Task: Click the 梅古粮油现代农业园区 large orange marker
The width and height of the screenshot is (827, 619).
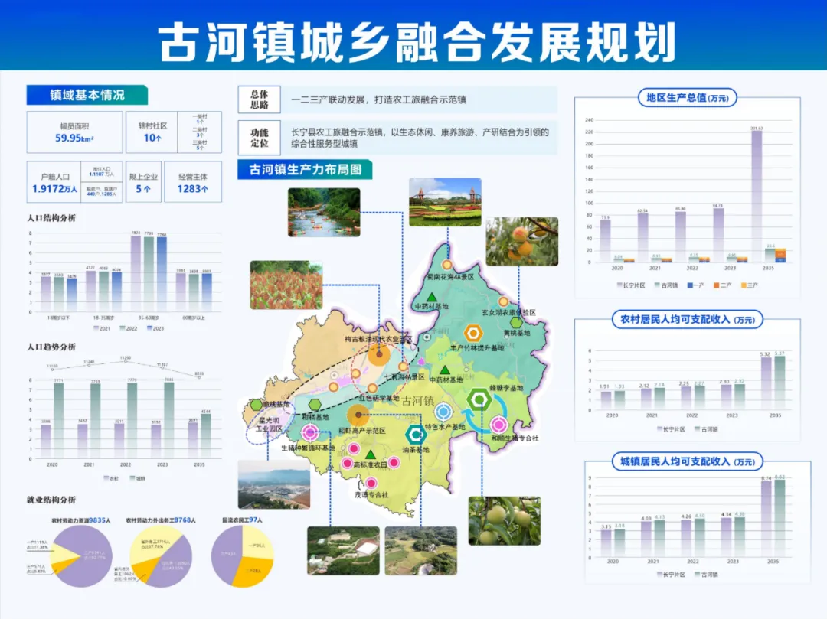Action: tap(379, 354)
